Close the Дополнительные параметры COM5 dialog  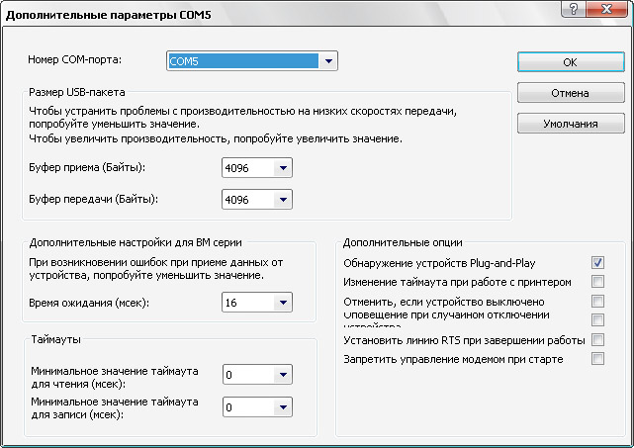pos(607,9)
